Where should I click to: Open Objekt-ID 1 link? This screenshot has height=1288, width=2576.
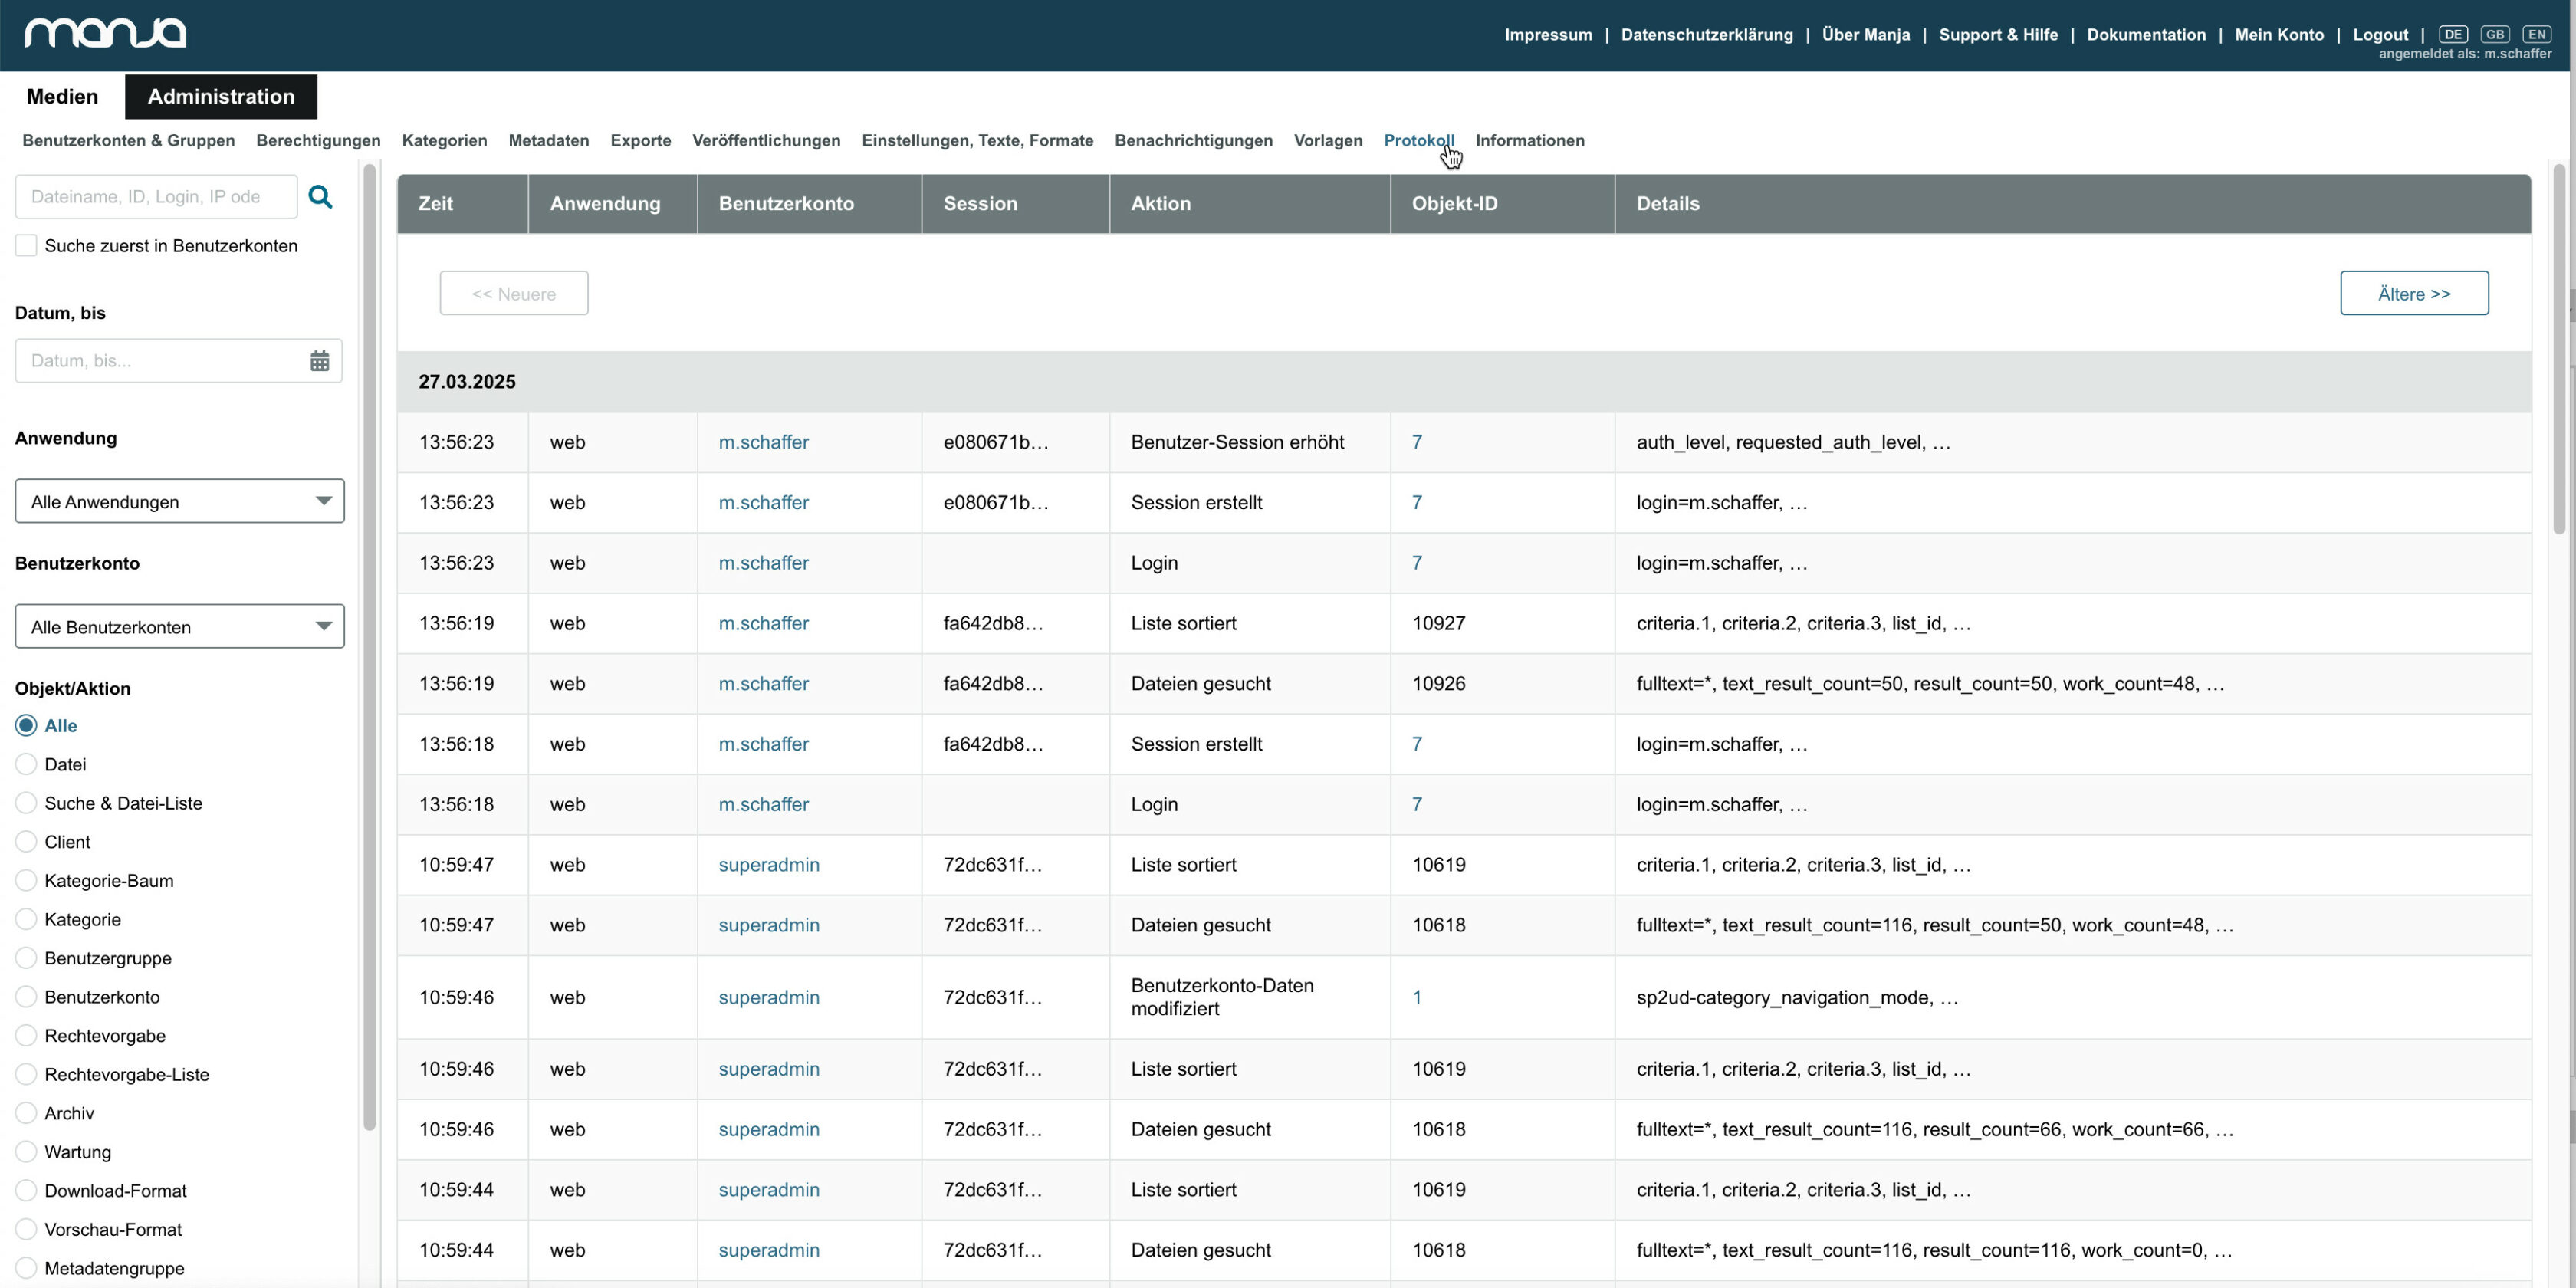click(x=1417, y=997)
